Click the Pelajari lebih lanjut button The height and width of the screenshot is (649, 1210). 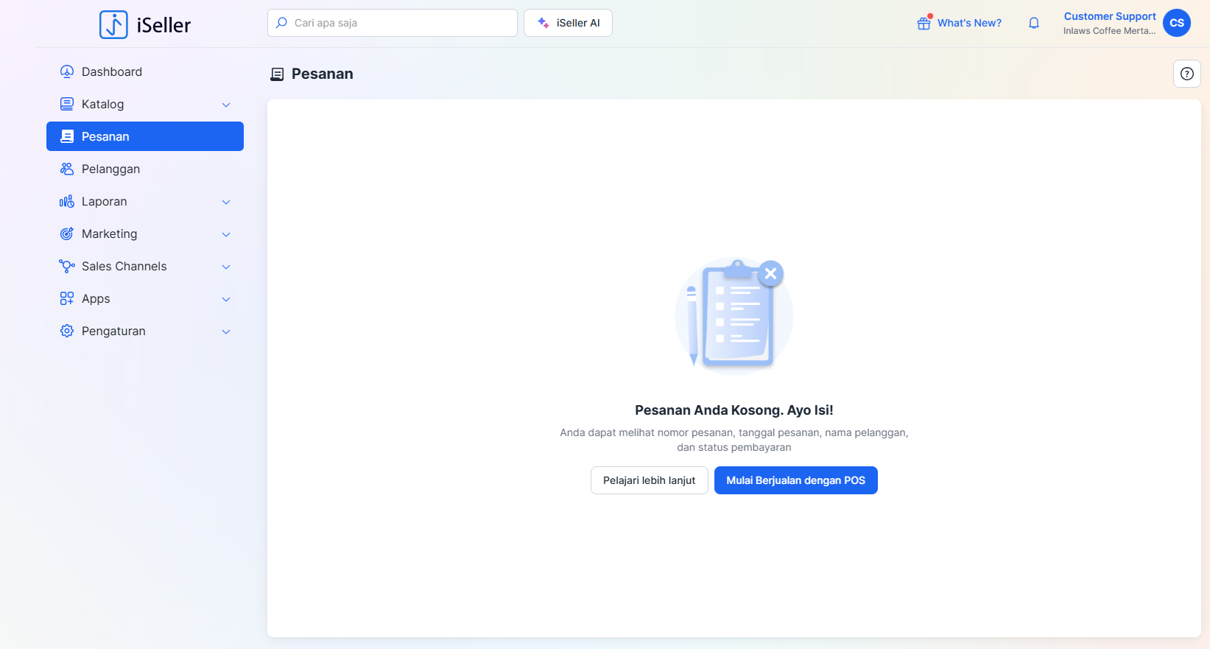point(649,480)
